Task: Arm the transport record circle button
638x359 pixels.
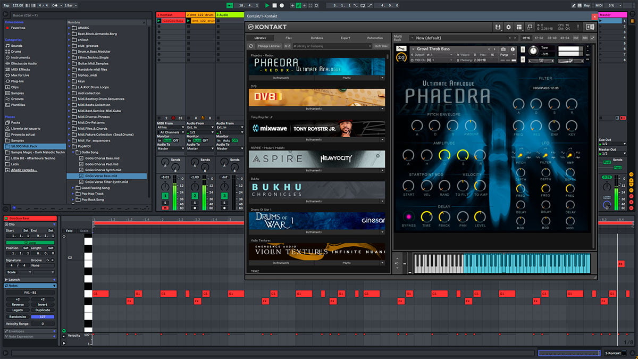Action: pyautogui.click(x=281, y=5)
